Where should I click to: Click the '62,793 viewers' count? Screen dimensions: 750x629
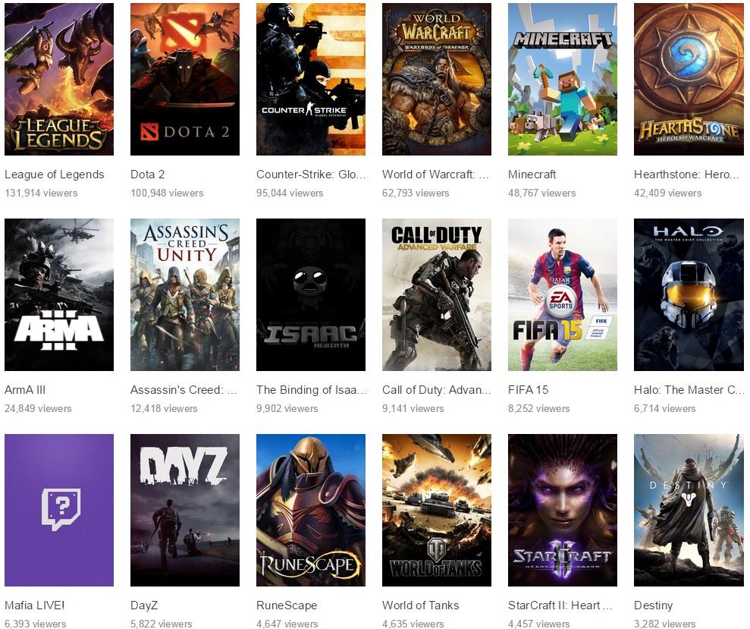click(x=416, y=193)
